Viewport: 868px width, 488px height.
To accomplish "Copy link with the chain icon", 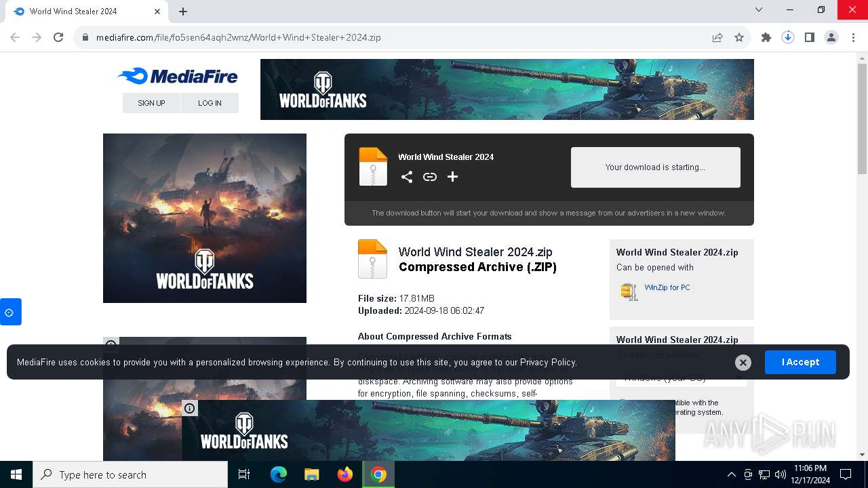I will pyautogui.click(x=430, y=177).
